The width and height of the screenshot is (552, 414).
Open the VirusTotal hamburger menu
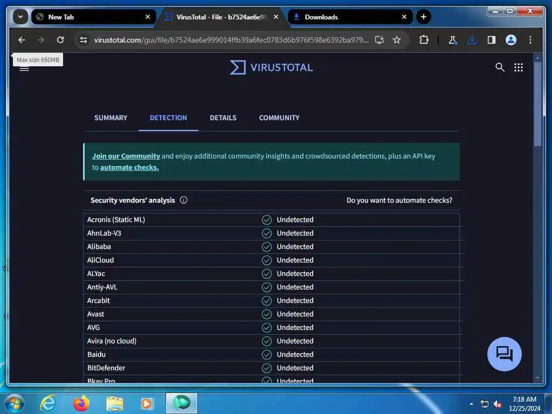(x=24, y=69)
